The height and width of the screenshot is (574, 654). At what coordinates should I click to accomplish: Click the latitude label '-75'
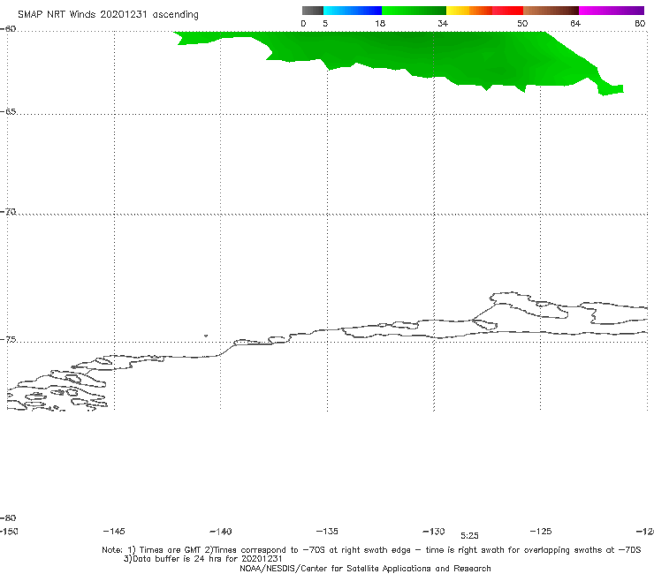pyautogui.click(x=8, y=340)
